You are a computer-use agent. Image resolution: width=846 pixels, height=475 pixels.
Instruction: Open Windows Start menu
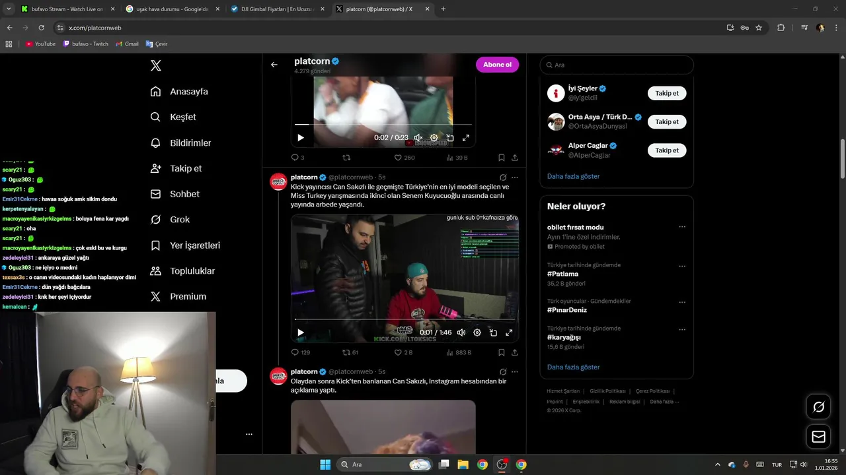click(325, 464)
